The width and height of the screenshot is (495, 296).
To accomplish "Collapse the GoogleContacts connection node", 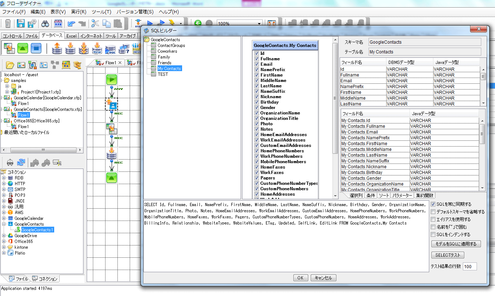I will click(x=4, y=224).
